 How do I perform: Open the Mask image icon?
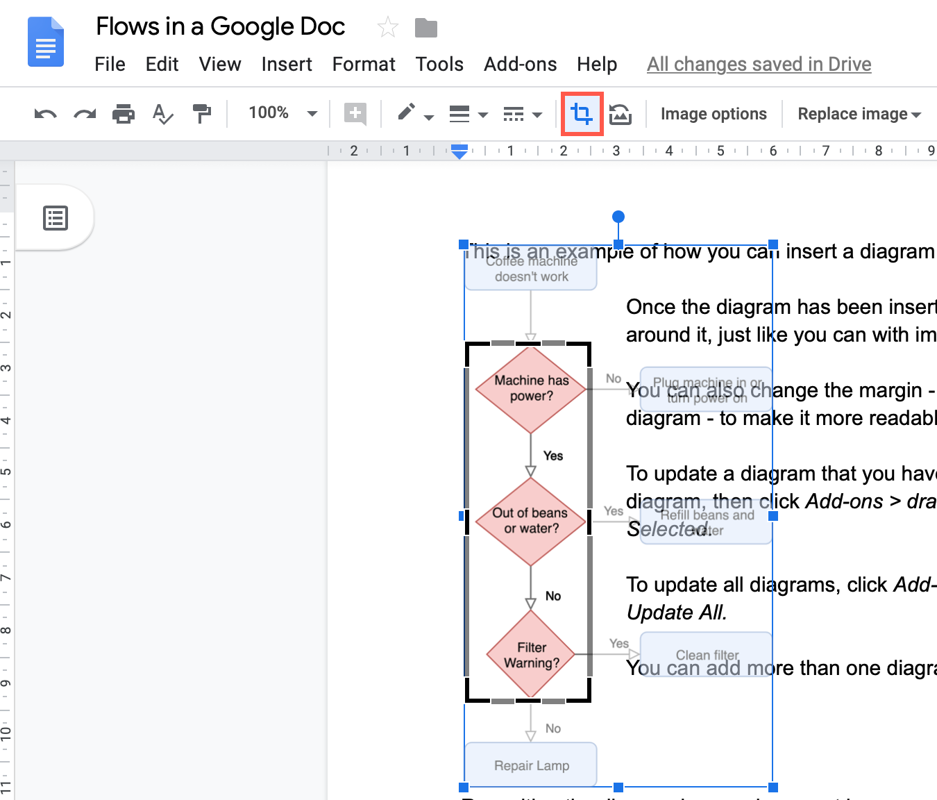click(620, 113)
